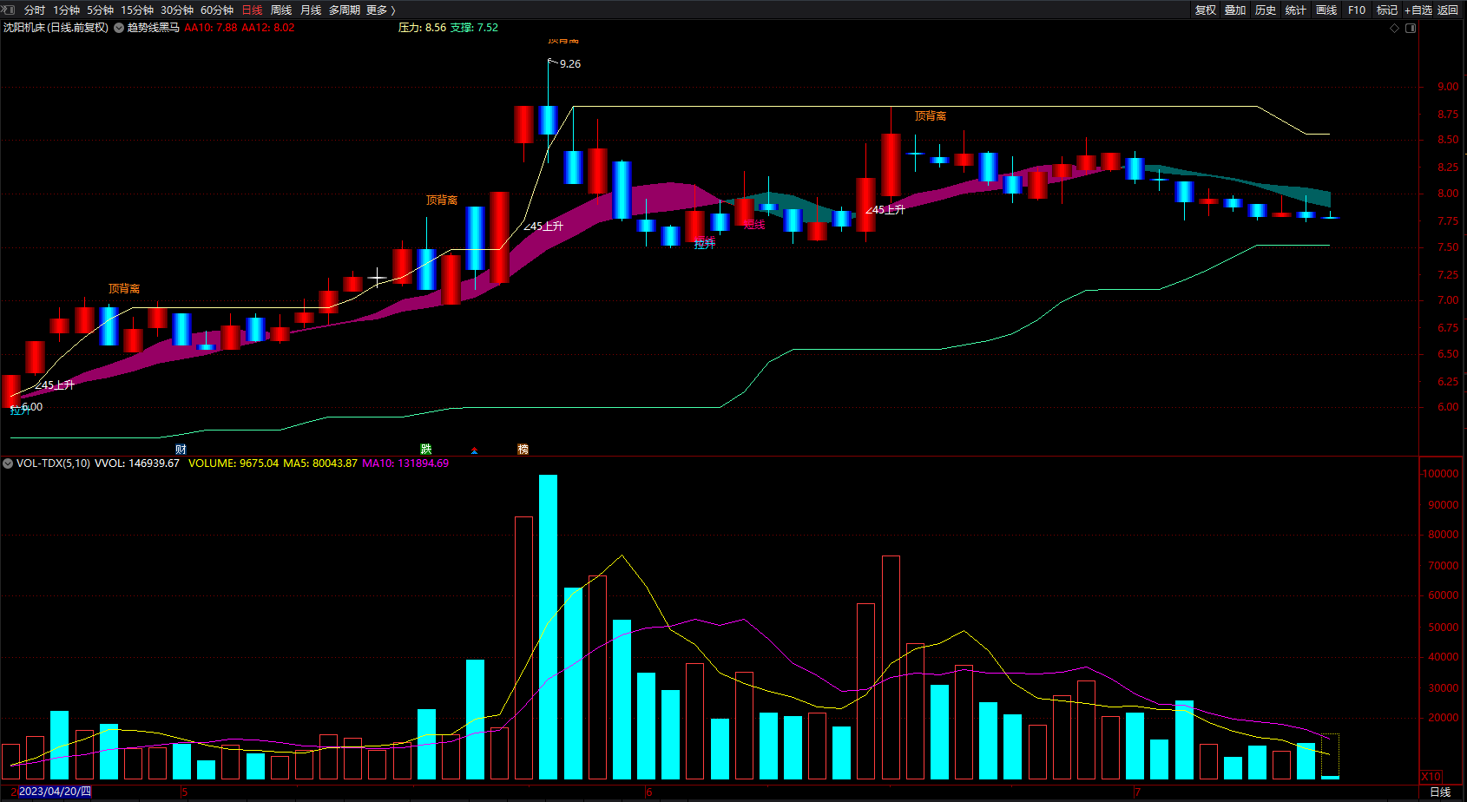Click the collapse panel icon at top-left corner
The width and height of the screenshot is (1467, 802).
(9, 10)
